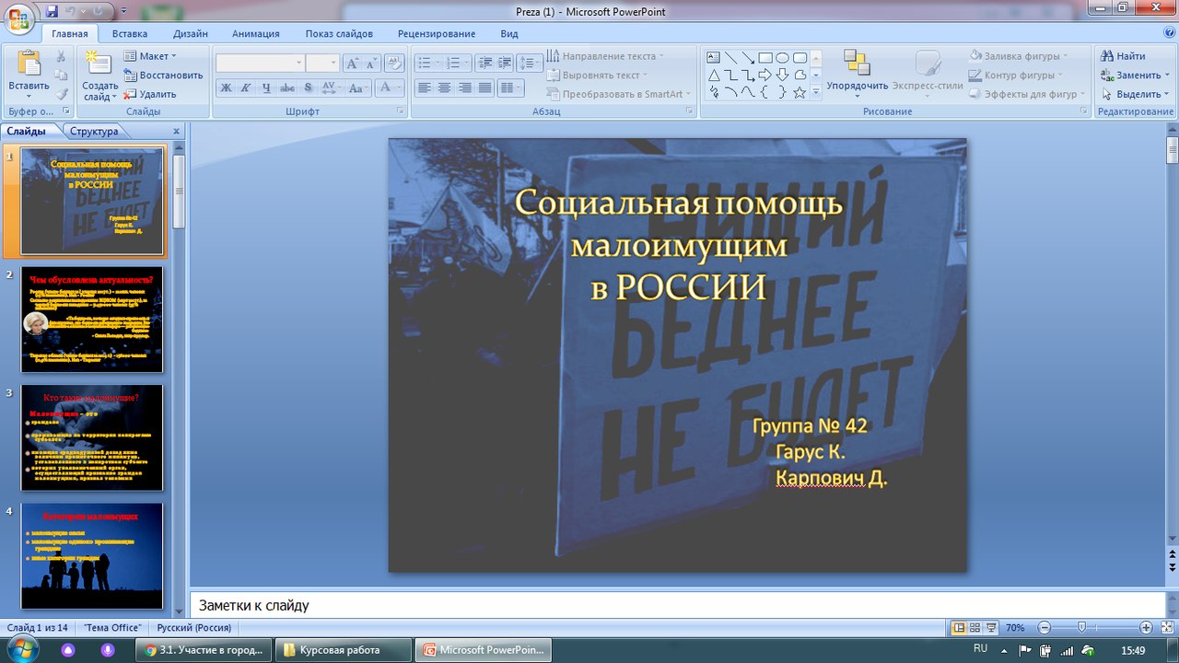Click the Restore (Восстановить) button
Viewport: 1179px width, 663px height.
pyautogui.click(x=164, y=76)
